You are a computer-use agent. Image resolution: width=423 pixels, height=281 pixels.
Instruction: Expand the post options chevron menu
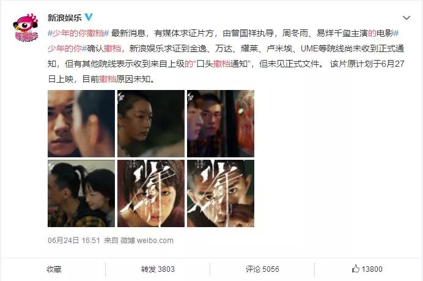pyautogui.click(x=406, y=18)
